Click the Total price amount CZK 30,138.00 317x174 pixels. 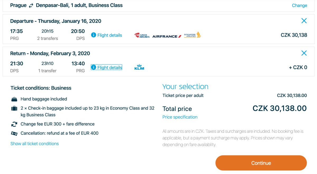pyautogui.click(x=279, y=108)
